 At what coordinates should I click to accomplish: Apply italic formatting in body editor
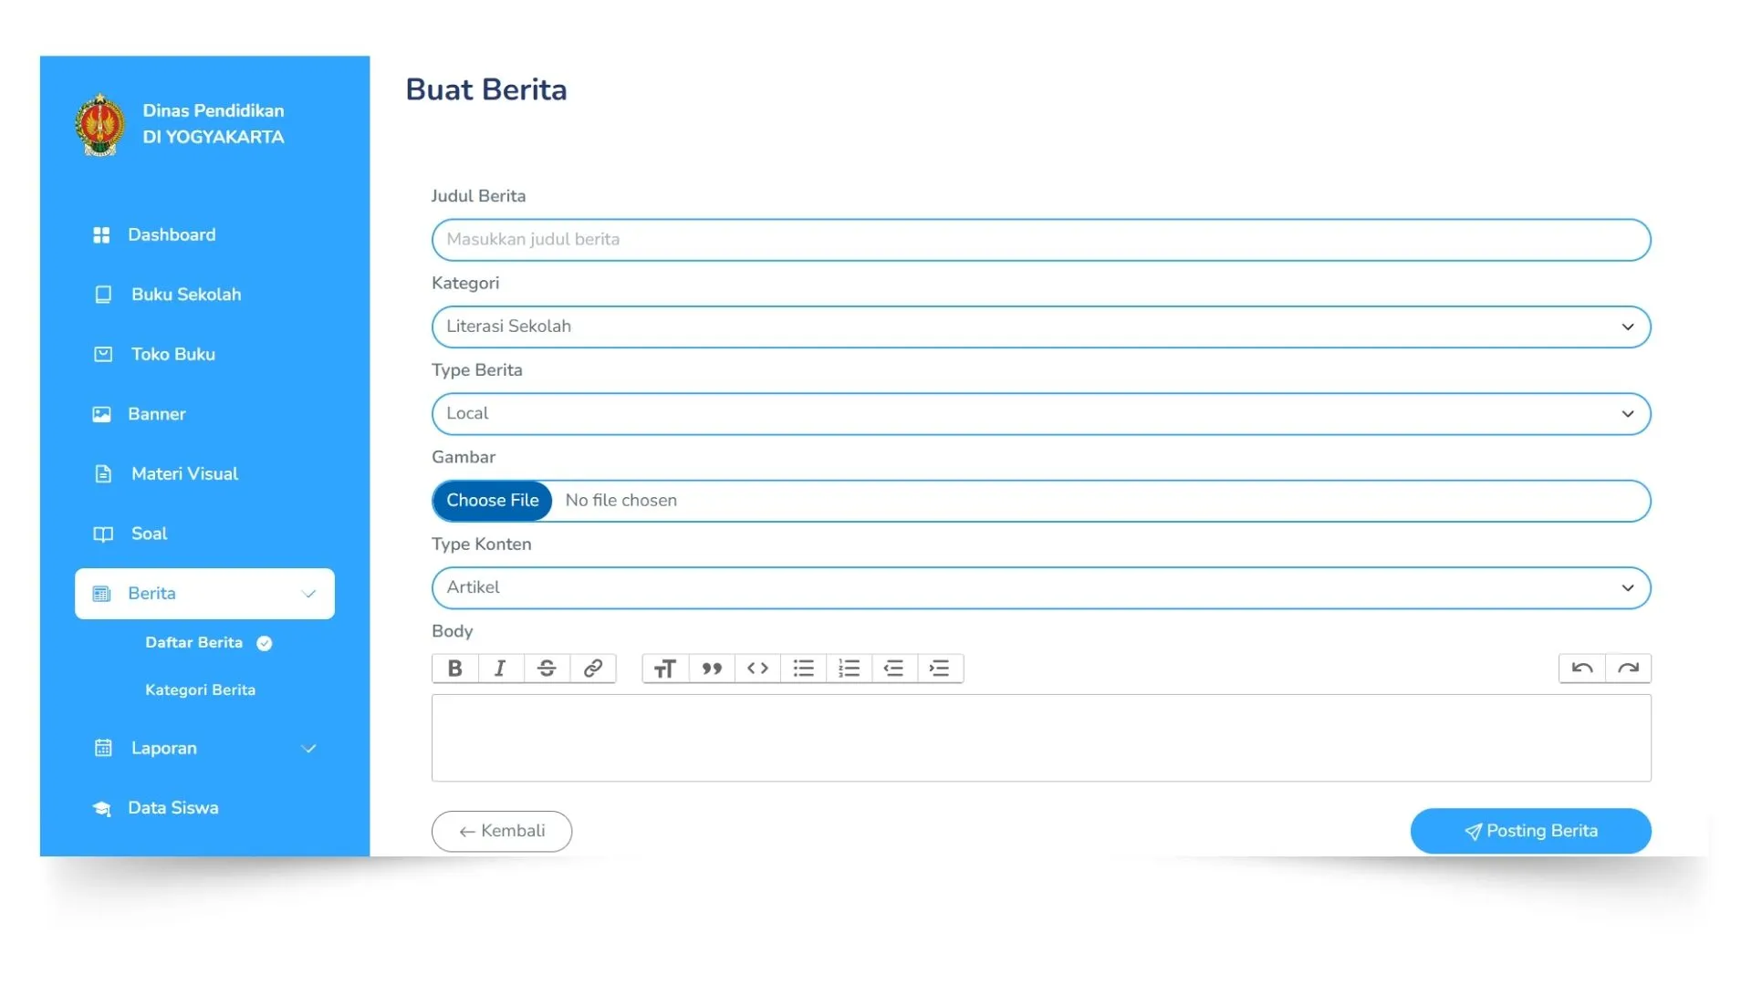coord(500,669)
